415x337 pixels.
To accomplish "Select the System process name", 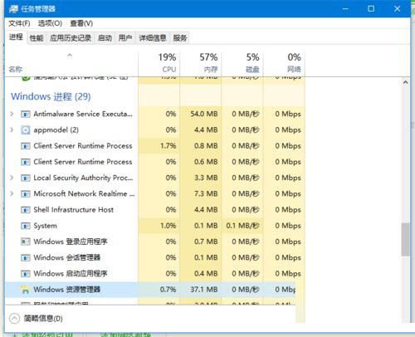I will point(46,226).
